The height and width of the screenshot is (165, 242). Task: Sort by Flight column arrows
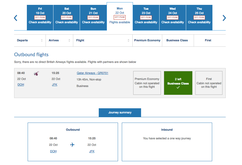click(x=129, y=41)
